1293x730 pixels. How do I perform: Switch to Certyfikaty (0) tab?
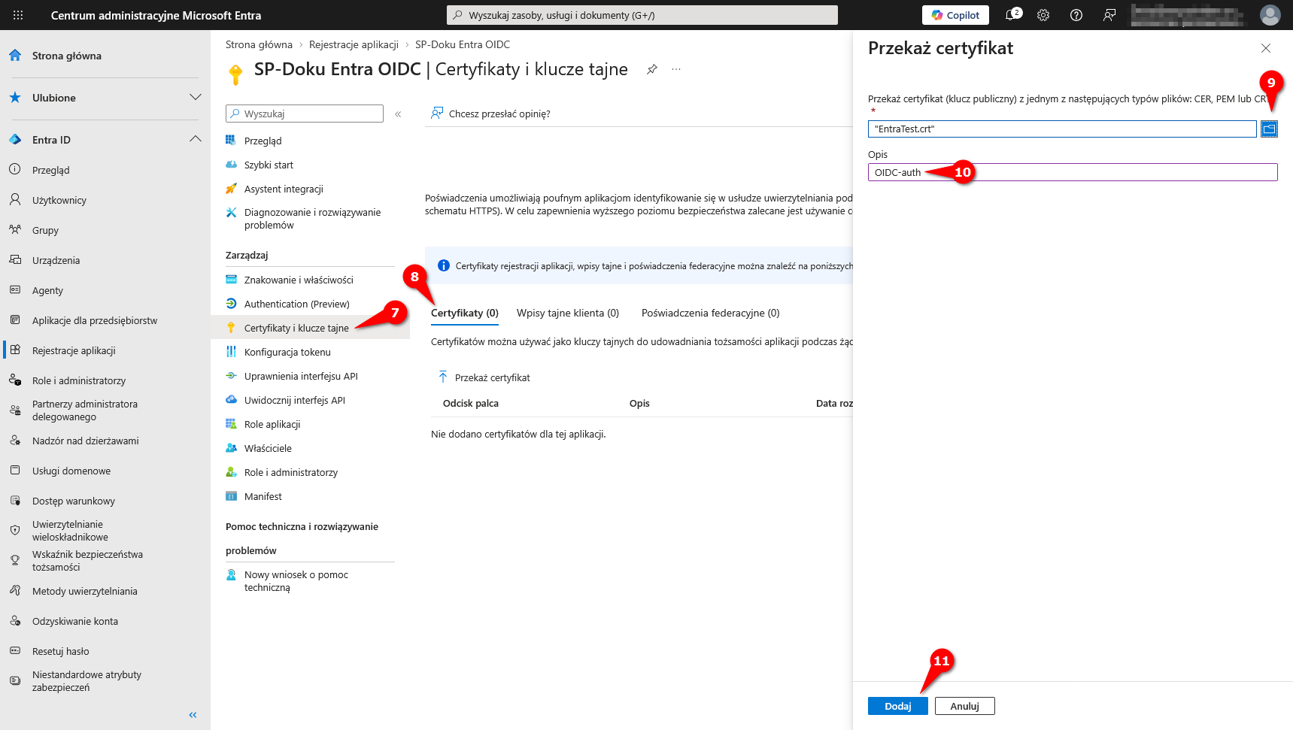tap(465, 313)
